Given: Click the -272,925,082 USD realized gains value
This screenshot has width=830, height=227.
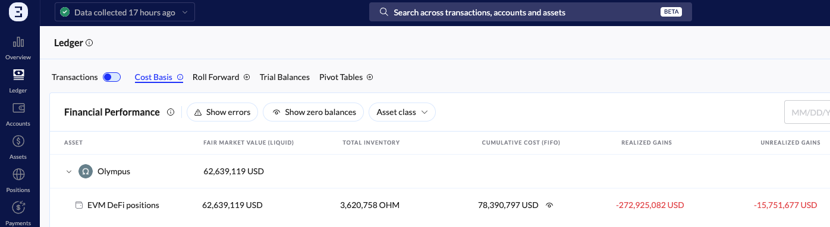Looking at the screenshot, I should coord(650,205).
